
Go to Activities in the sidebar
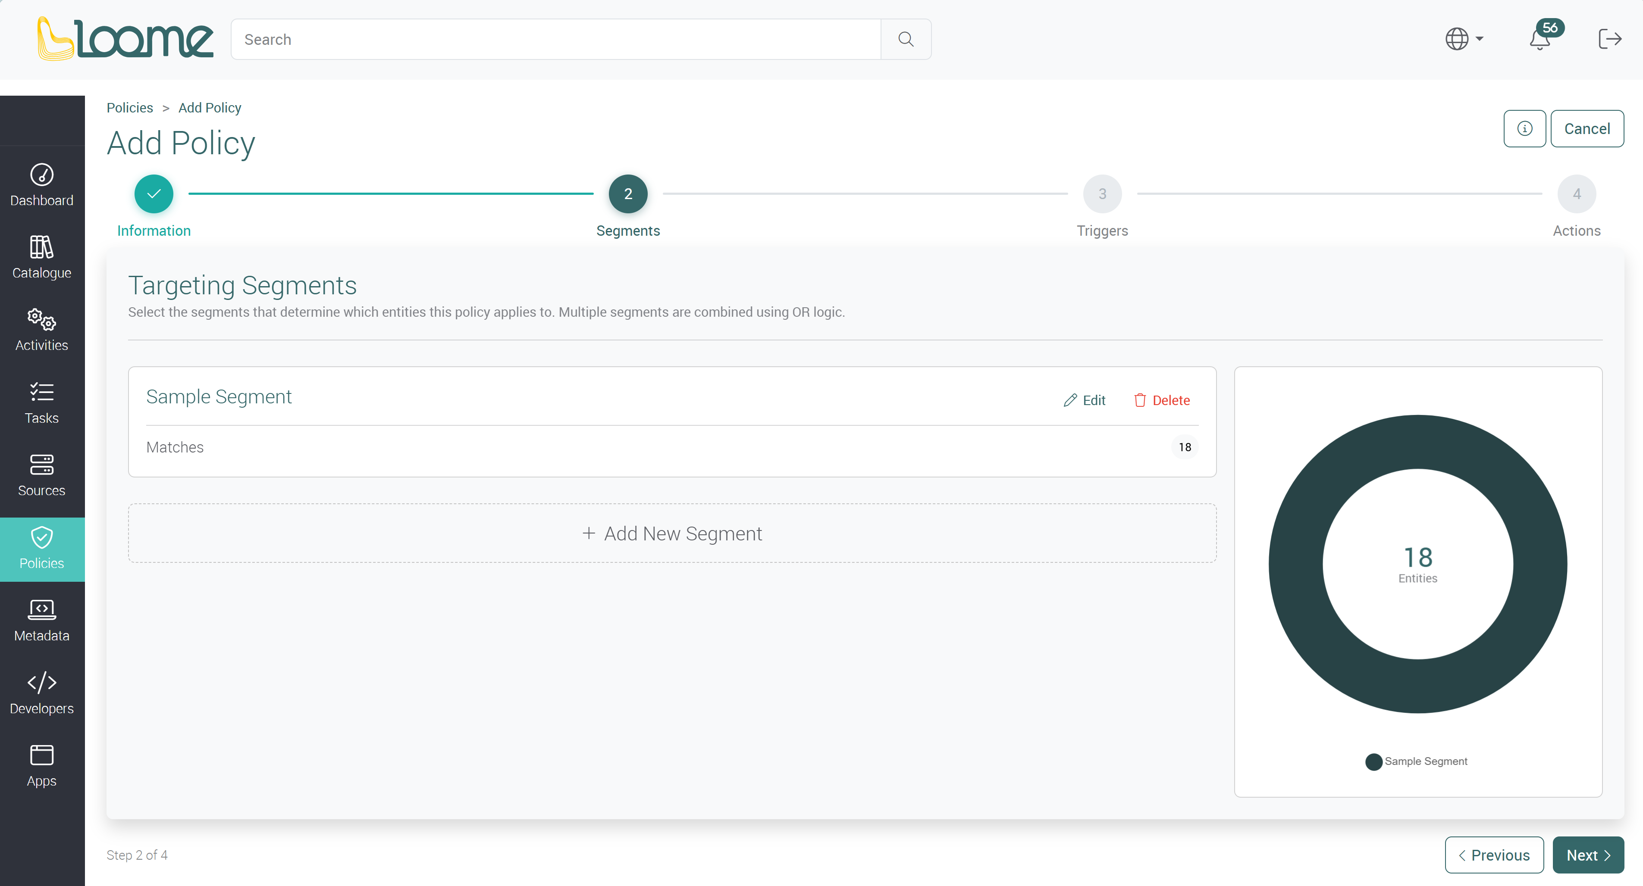pyautogui.click(x=42, y=330)
